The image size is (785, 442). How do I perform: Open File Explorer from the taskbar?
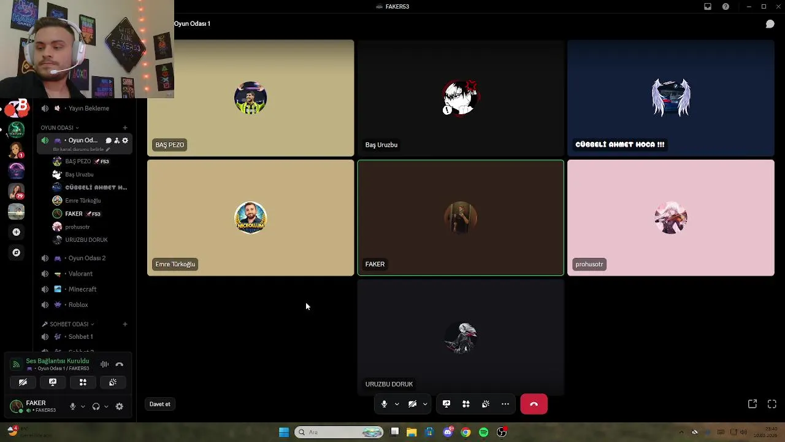pyautogui.click(x=412, y=432)
